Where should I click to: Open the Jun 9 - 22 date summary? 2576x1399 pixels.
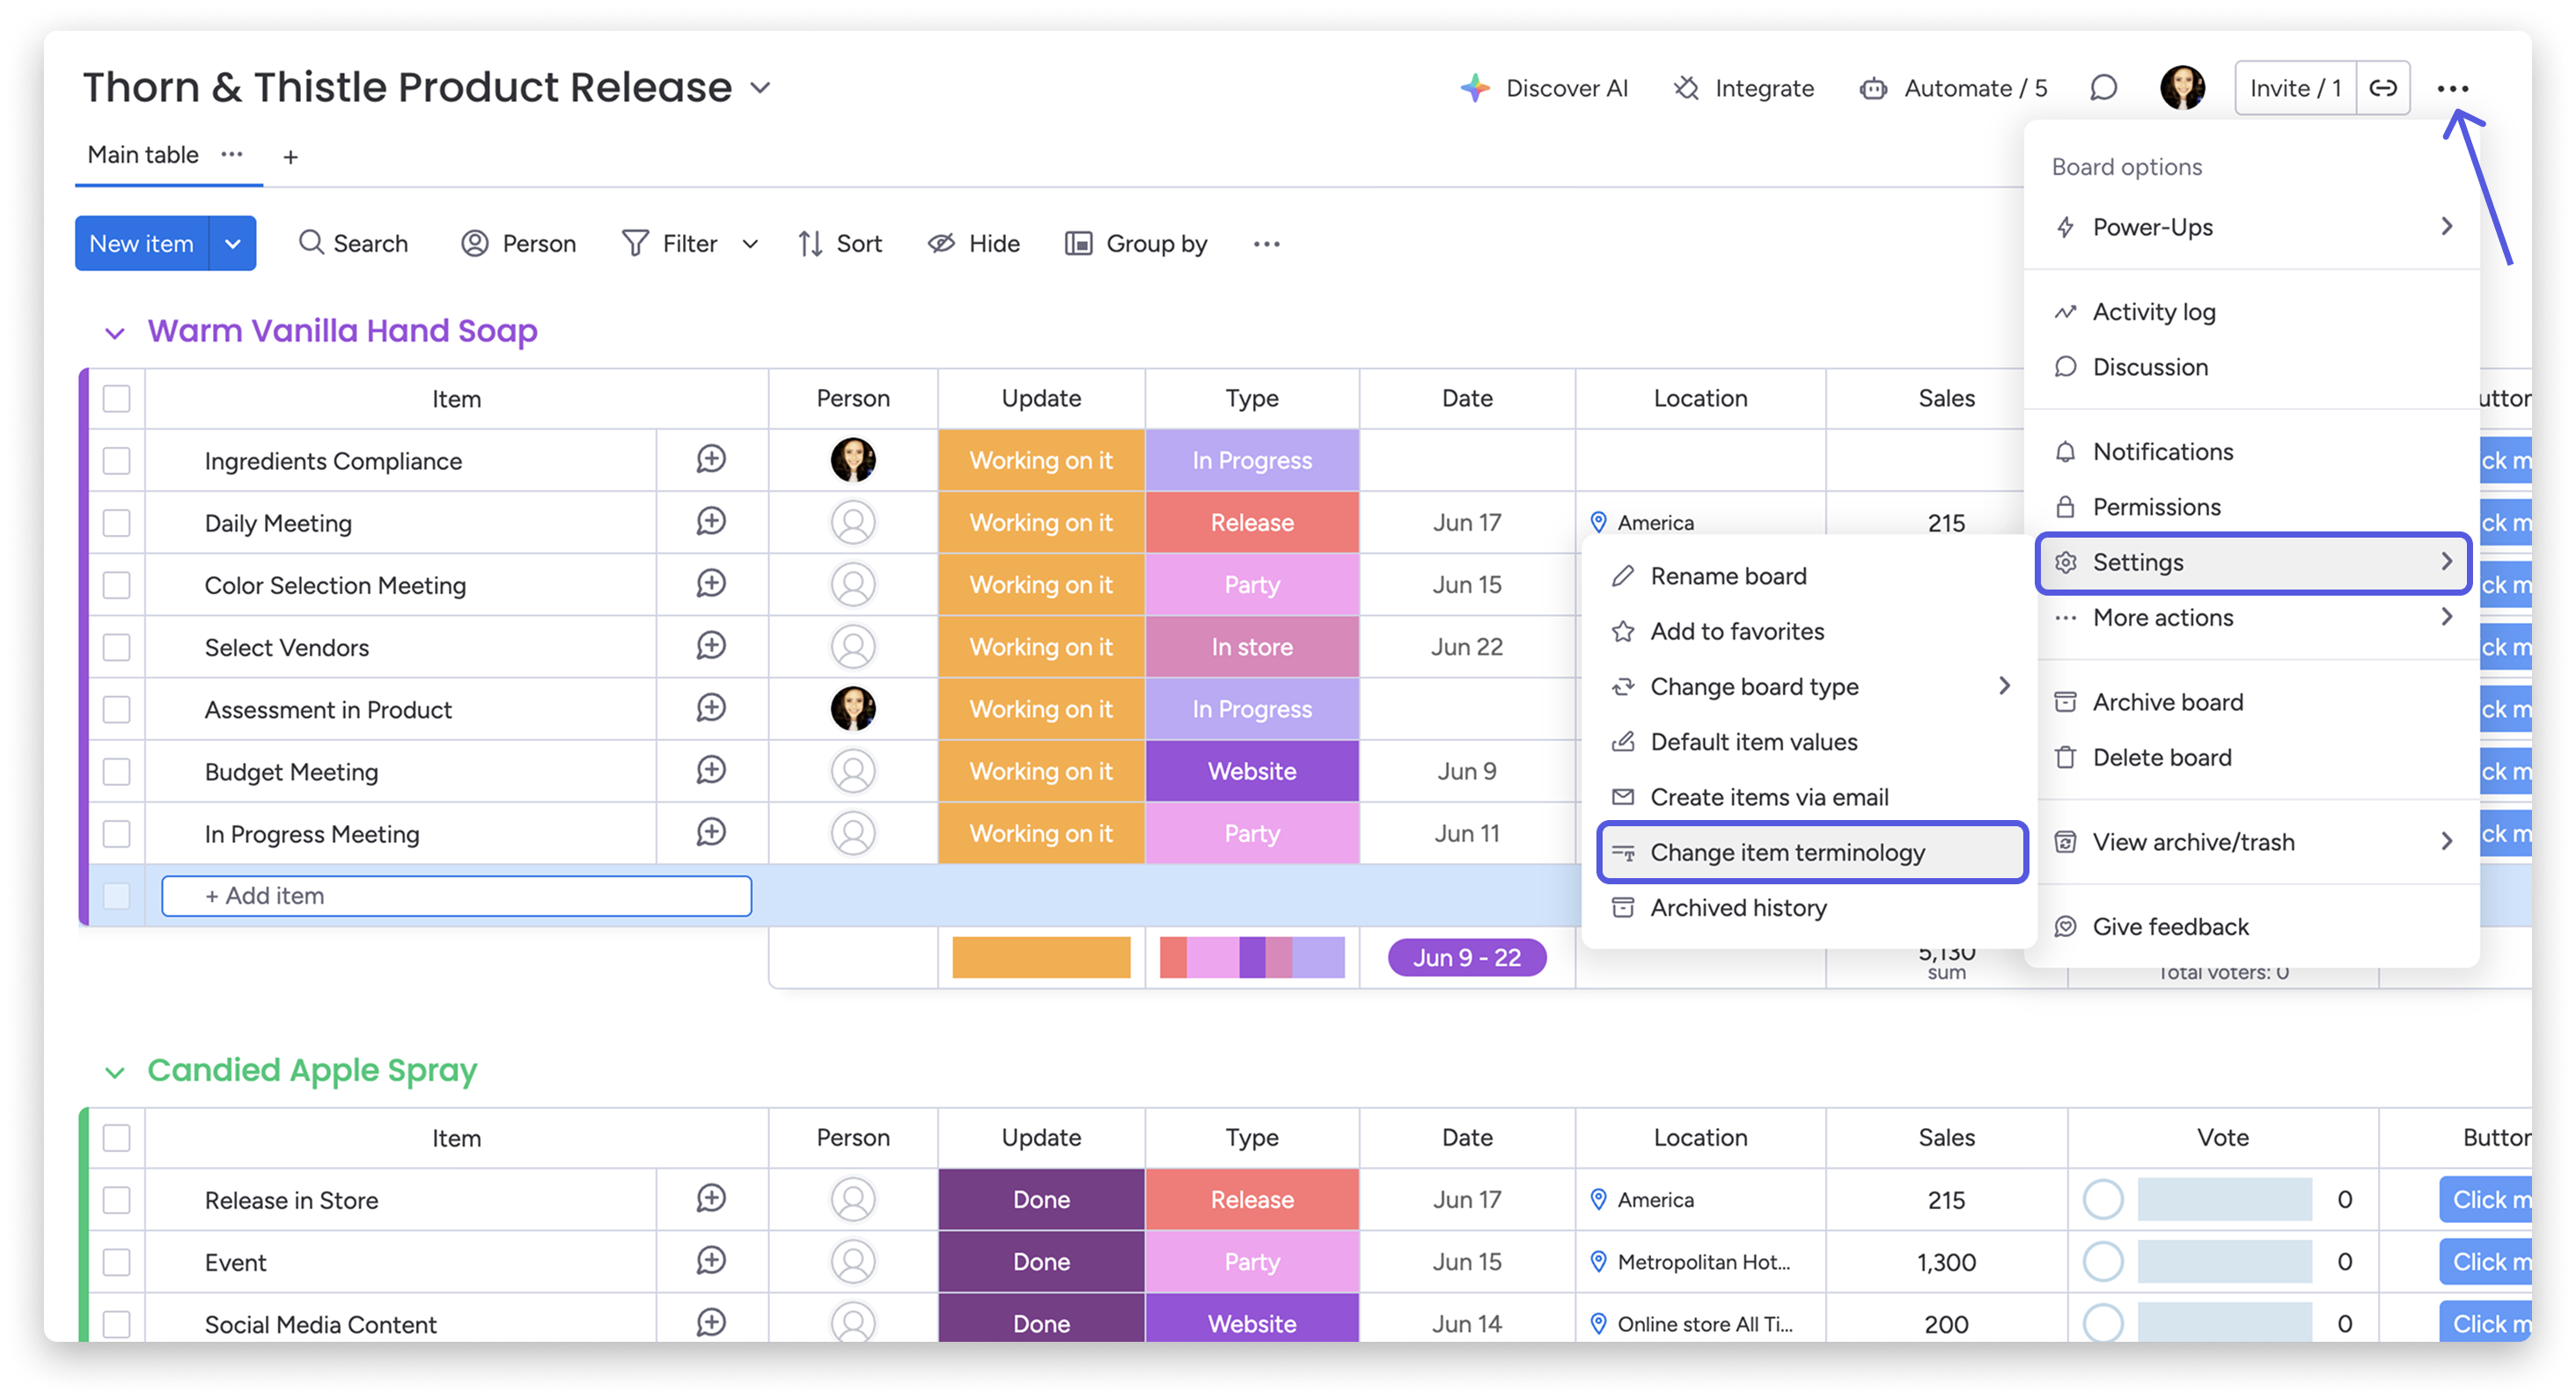[1466, 957]
